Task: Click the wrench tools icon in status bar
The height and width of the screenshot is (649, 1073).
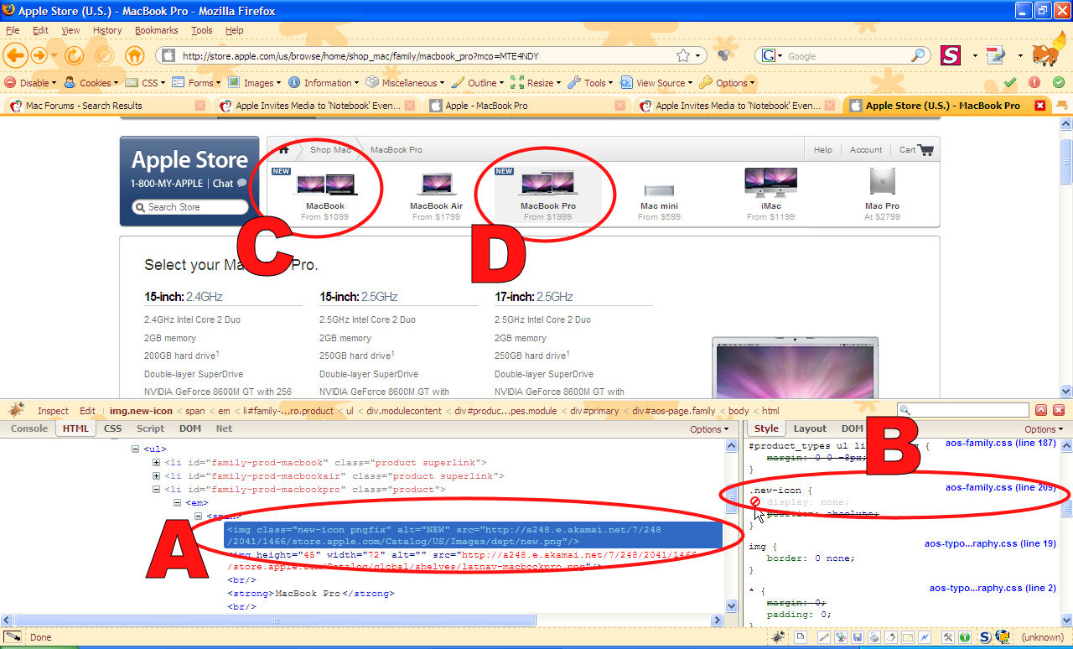Action: pyautogui.click(x=948, y=637)
